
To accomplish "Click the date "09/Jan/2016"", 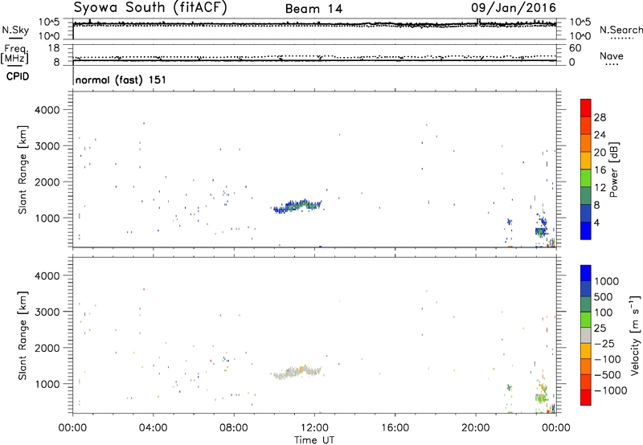I will pos(514,8).
